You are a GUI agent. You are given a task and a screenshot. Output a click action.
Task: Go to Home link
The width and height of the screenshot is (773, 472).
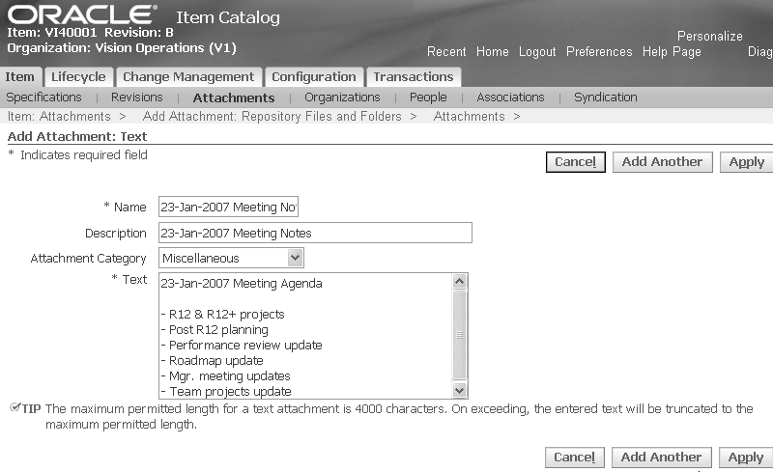492,52
